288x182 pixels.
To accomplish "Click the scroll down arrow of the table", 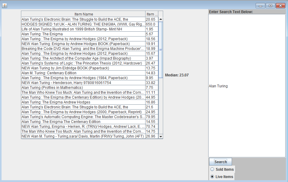I will (x=161, y=136).
